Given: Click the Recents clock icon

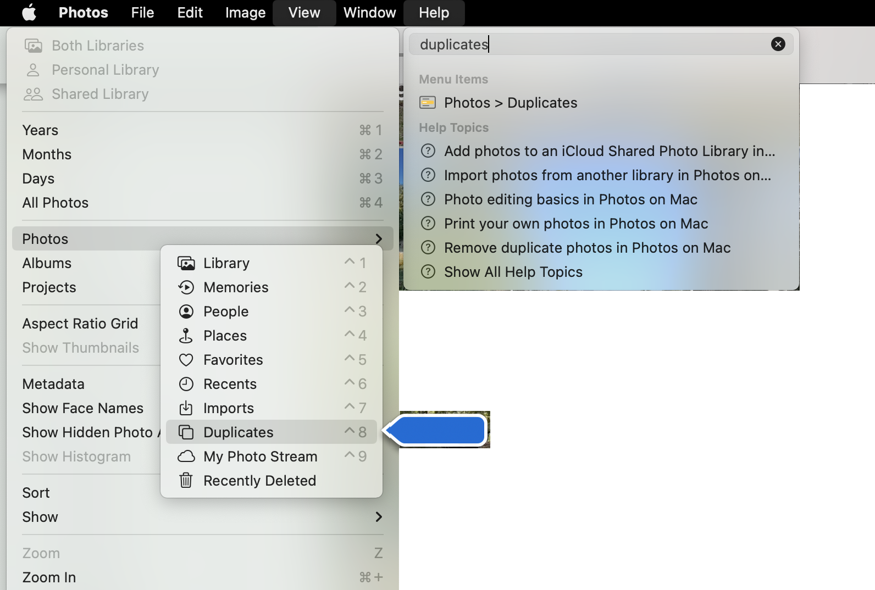Looking at the screenshot, I should (x=186, y=384).
